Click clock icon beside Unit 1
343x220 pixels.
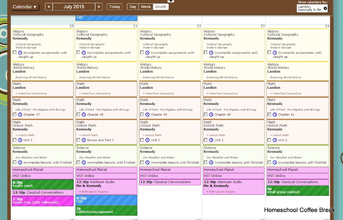coord(20,140)
